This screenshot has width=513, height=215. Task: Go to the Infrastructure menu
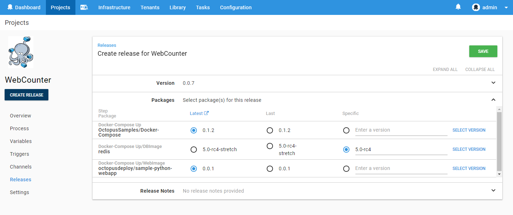pyautogui.click(x=114, y=7)
